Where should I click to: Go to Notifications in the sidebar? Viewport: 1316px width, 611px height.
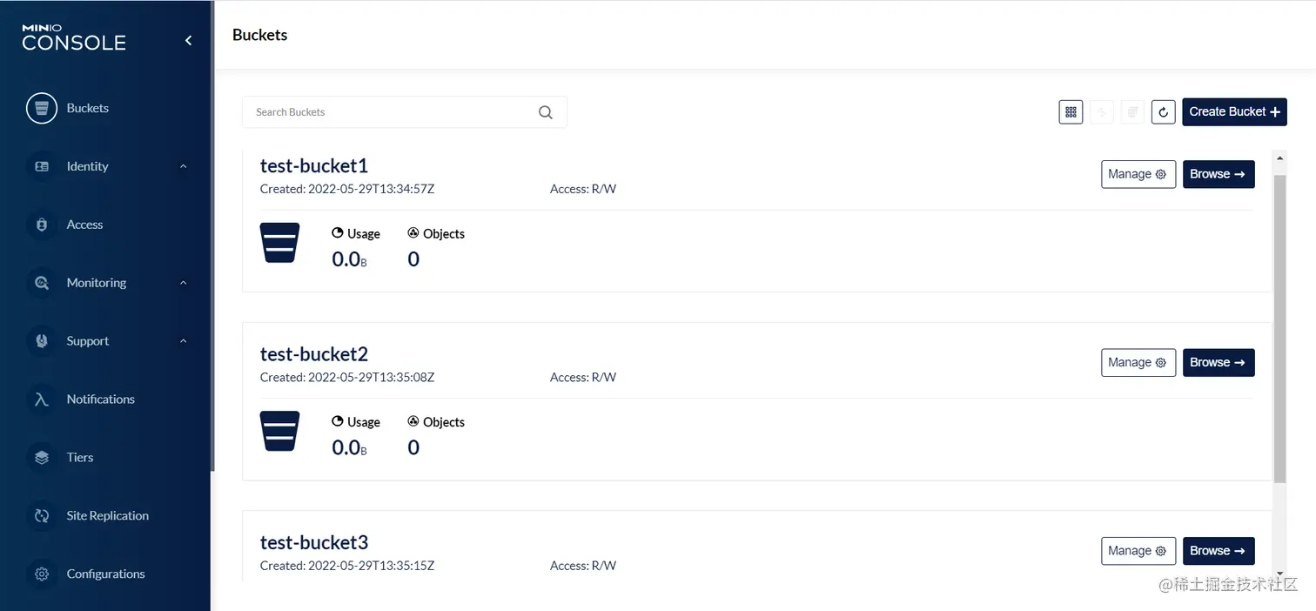100,399
